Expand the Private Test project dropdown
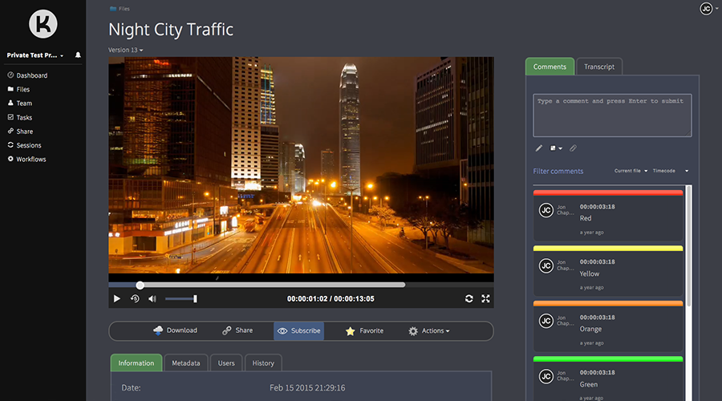 35,55
